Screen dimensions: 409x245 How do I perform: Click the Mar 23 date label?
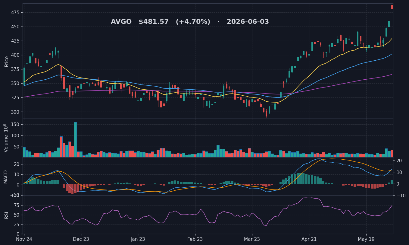[252, 239]
